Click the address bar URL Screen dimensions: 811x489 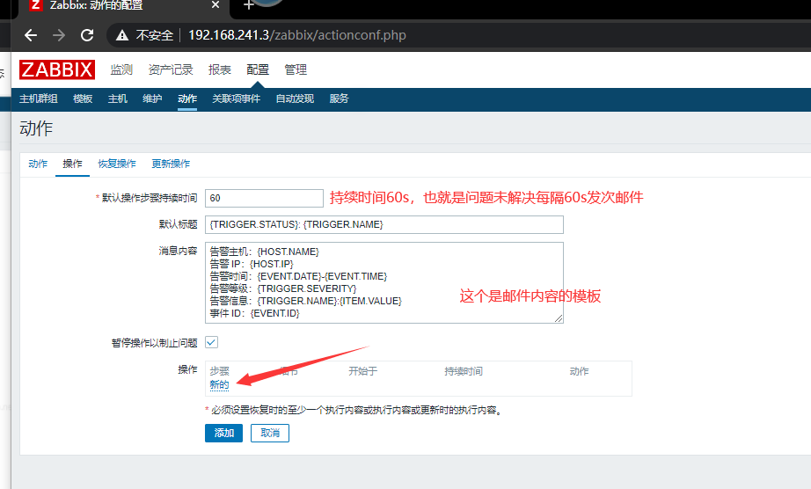point(297,35)
